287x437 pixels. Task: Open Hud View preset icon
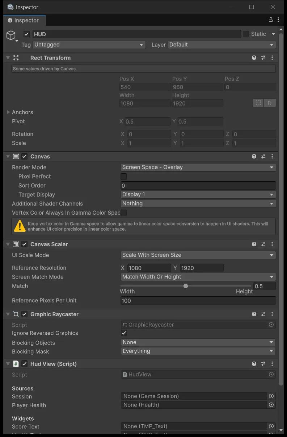(x=263, y=364)
